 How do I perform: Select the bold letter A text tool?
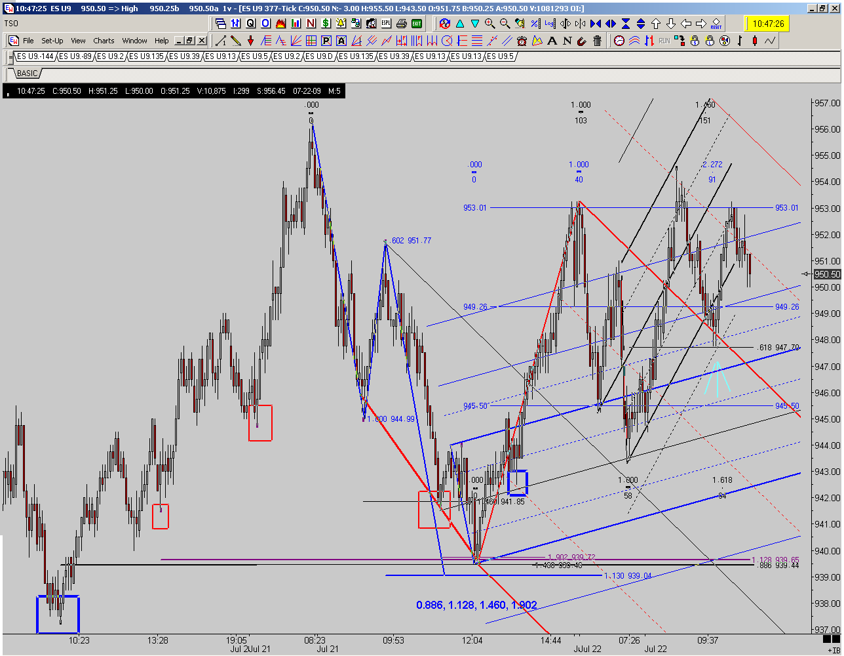point(552,41)
